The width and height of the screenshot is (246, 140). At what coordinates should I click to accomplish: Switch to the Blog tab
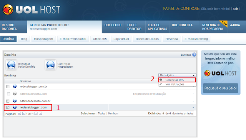click(x=24, y=39)
